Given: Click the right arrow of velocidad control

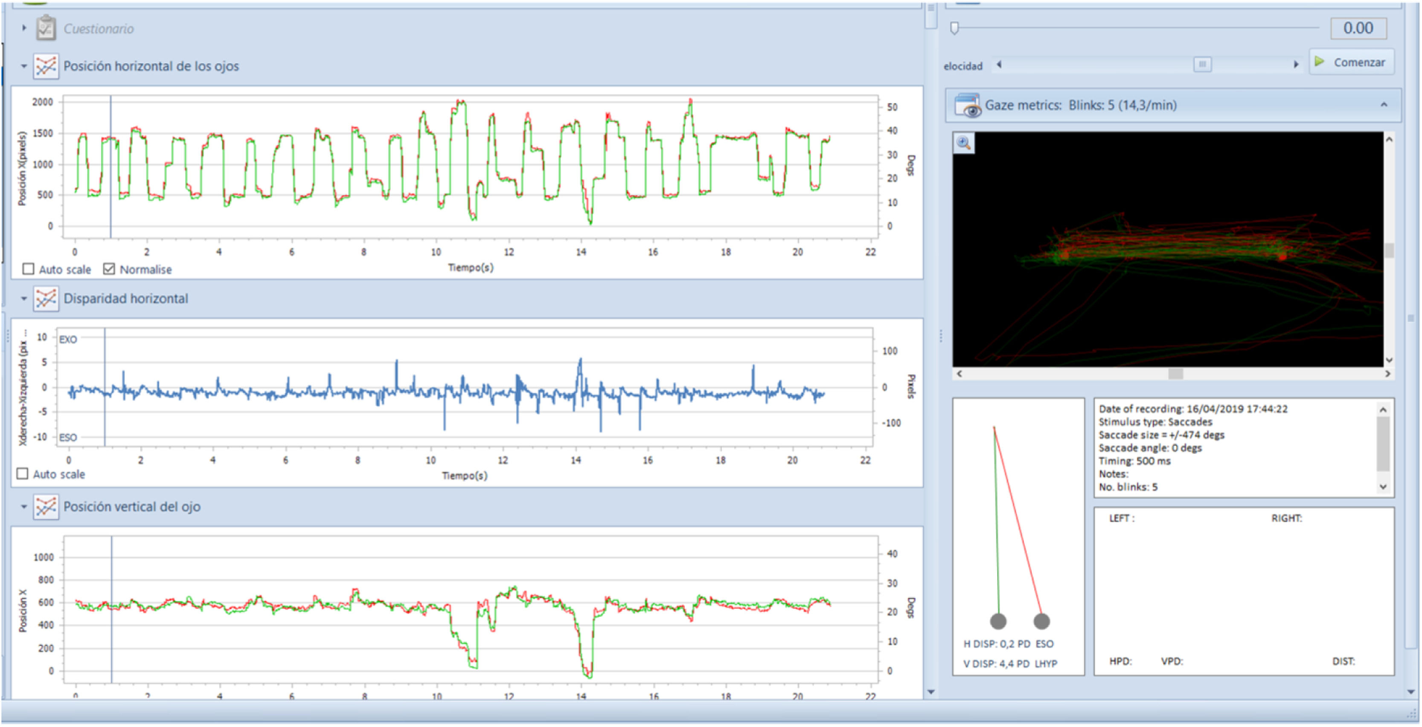Looking at the screenshot, I should [x=1296, y=64].
